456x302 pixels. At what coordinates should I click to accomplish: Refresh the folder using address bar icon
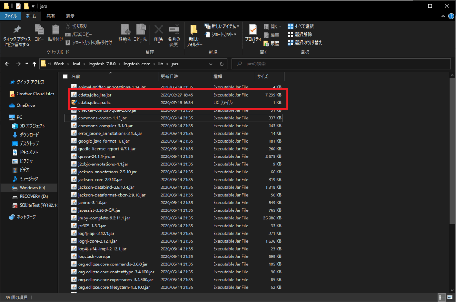(222, 64)
